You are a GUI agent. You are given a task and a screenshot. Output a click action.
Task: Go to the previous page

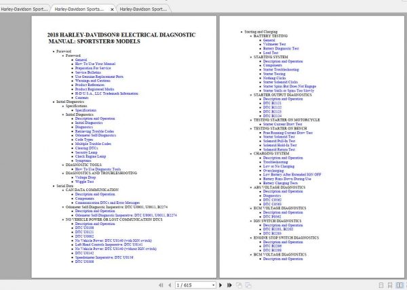[x=170, y=285]
